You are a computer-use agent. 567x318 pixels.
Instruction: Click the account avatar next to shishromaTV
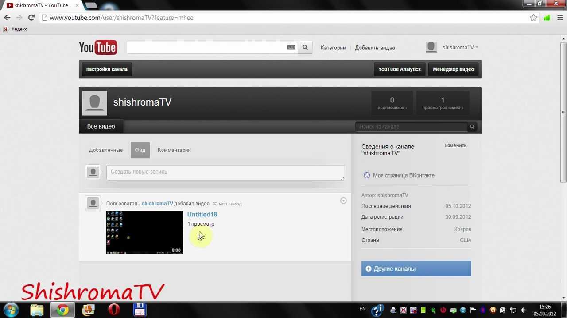pos(431,47)
